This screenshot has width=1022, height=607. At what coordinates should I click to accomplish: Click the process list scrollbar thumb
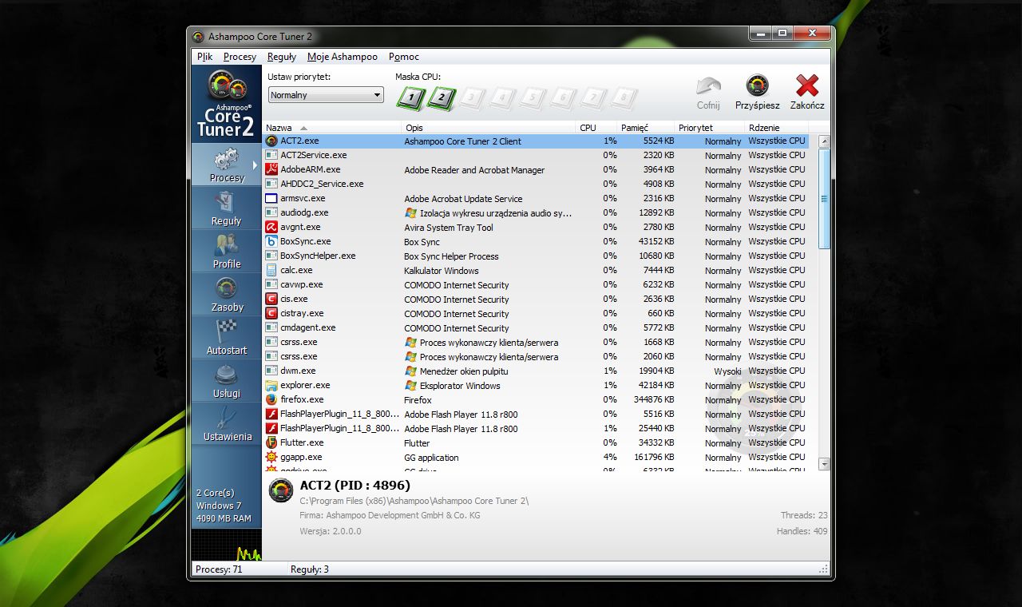tap(824, 198)
